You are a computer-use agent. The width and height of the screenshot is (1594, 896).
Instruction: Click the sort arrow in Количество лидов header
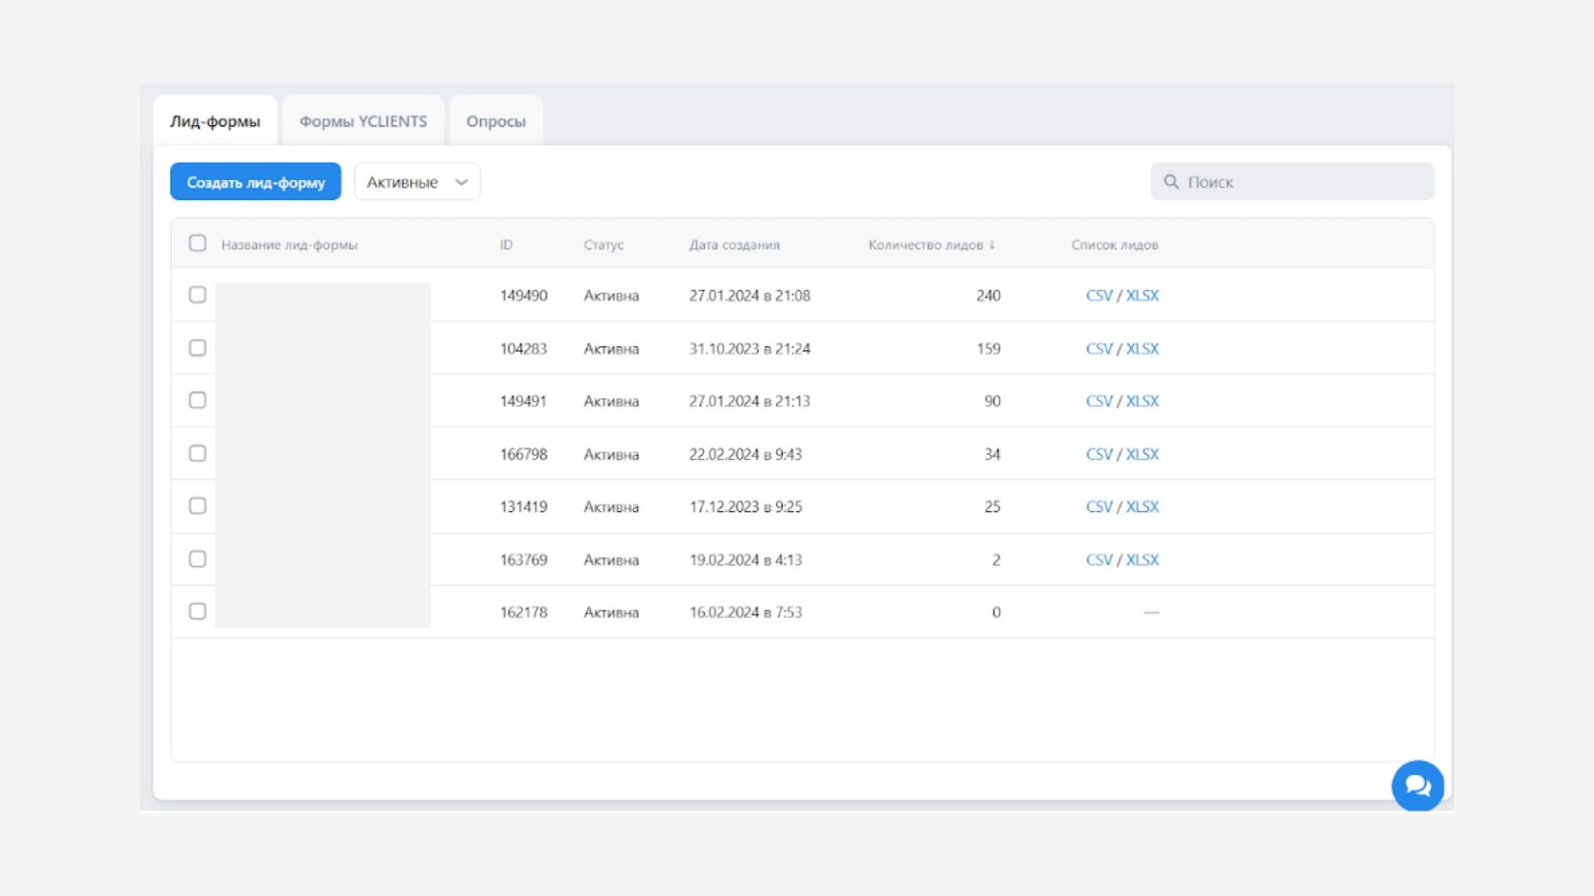[992, 245]
